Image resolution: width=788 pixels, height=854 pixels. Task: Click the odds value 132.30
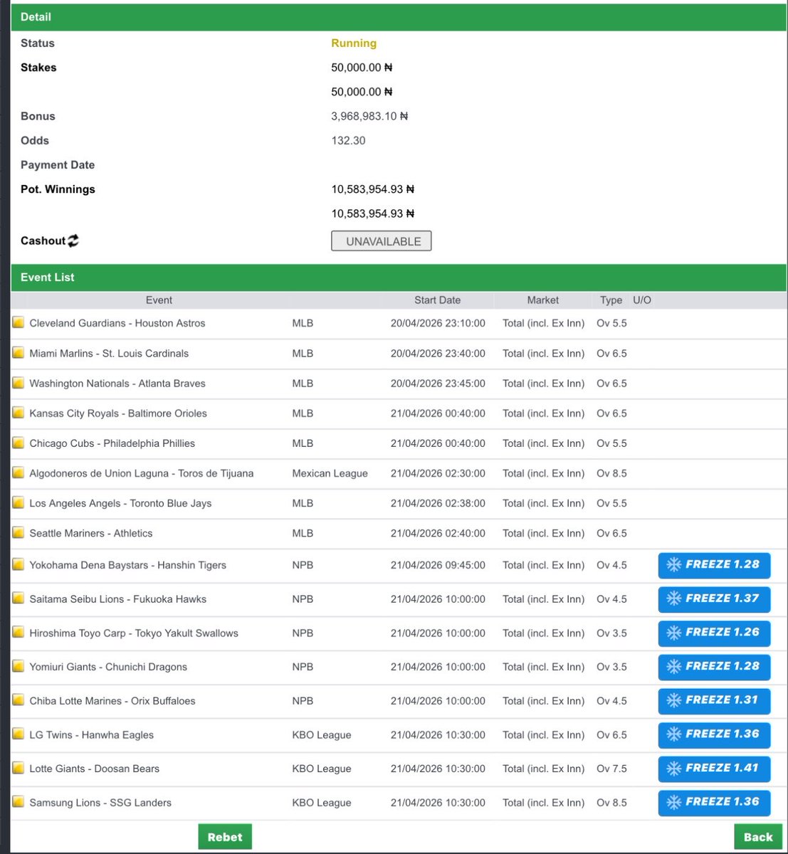tap(348, 141)
